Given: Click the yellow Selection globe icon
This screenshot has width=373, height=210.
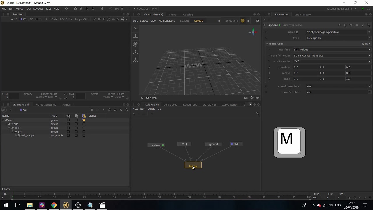Looking at the screenshot, I should point(242,21).
